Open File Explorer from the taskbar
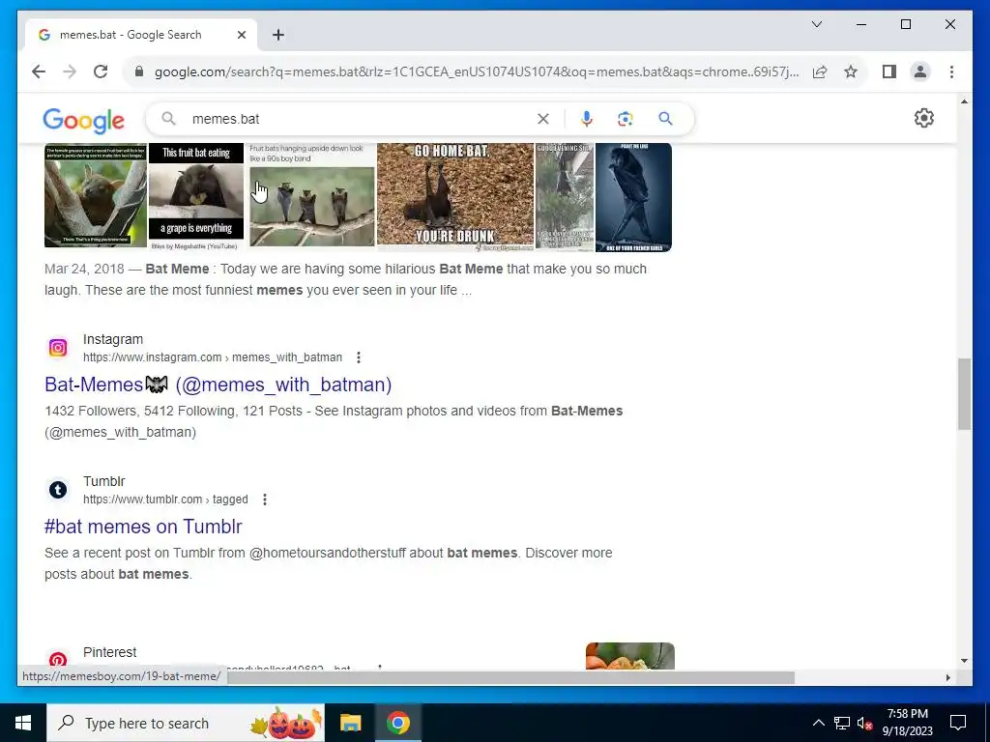The width and height of the screenshot is (990, 742). [x=350, y=723]
